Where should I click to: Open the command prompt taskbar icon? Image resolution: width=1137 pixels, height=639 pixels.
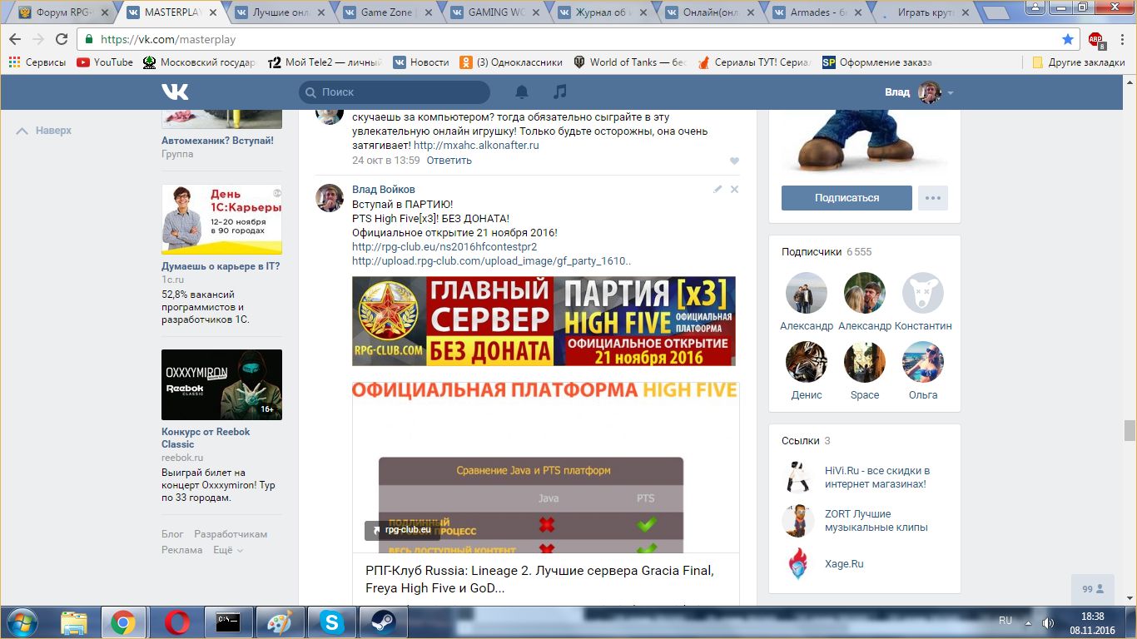click(x=228, y=622)
